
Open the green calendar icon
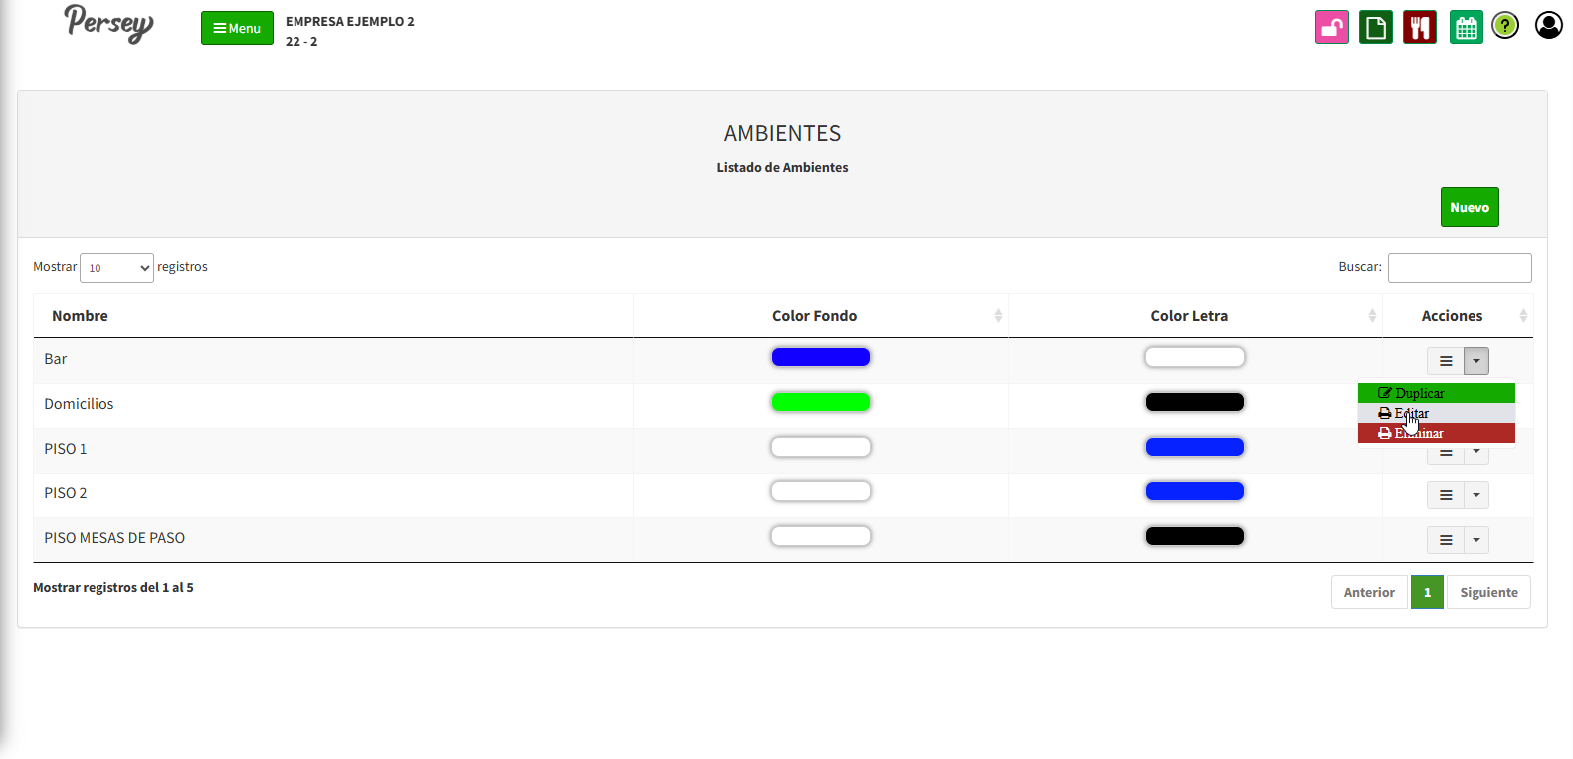(1466, 28)
